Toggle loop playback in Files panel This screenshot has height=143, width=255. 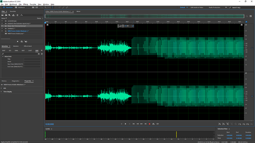click(x=22, y=41)
